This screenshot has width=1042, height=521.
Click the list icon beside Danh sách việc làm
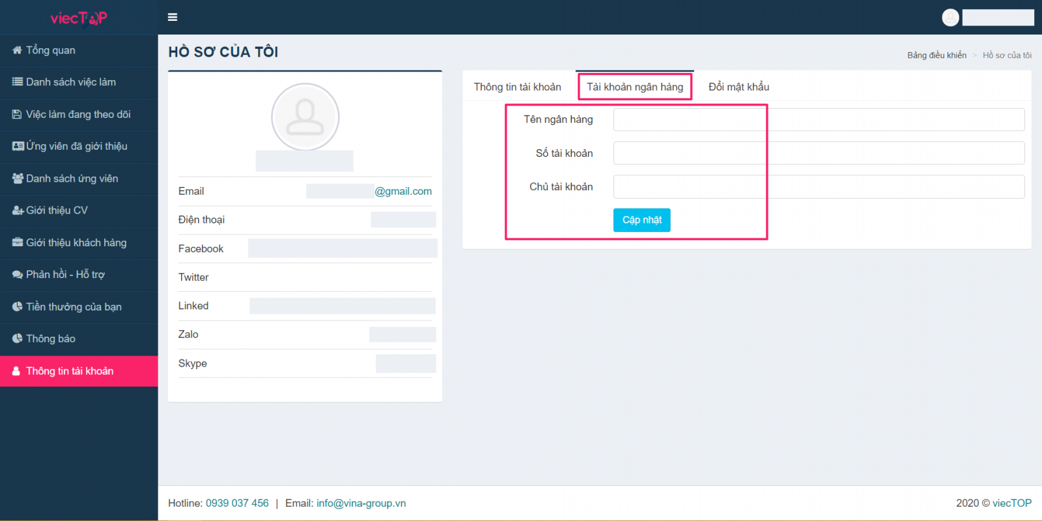pyautogui.click(x=18, y=82)
